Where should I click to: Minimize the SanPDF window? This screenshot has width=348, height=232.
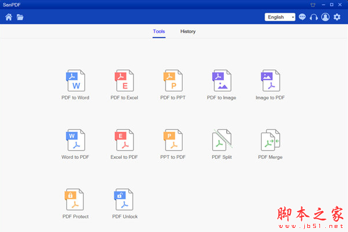click(324, 5)
